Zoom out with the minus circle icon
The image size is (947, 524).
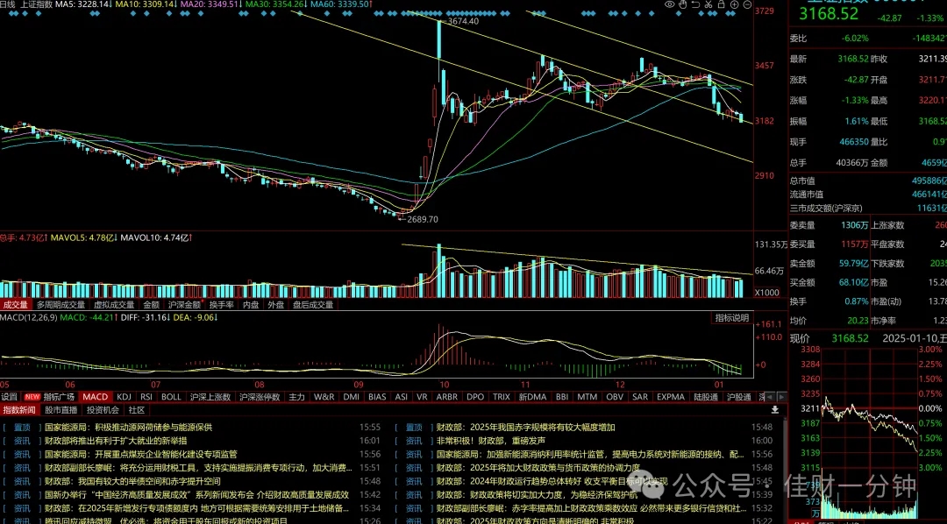tap(748, 4)
